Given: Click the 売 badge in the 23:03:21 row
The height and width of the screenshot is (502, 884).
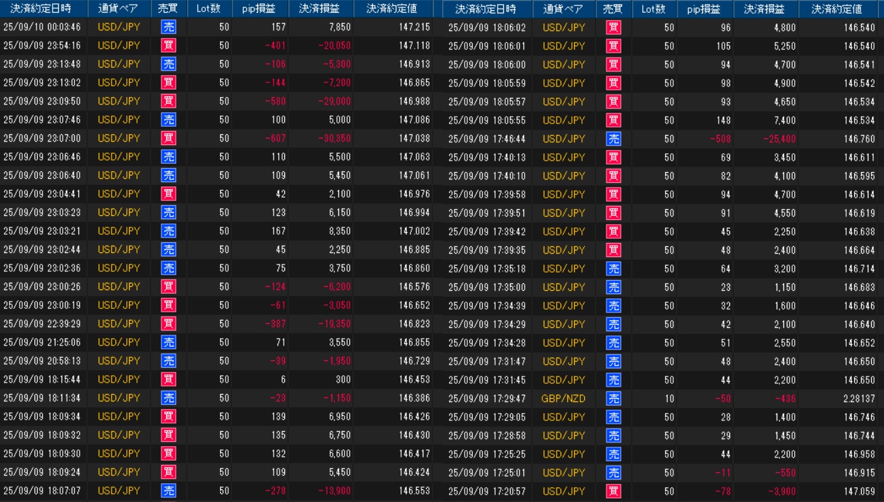Looking at the screenshot, I should pos(168,231).
